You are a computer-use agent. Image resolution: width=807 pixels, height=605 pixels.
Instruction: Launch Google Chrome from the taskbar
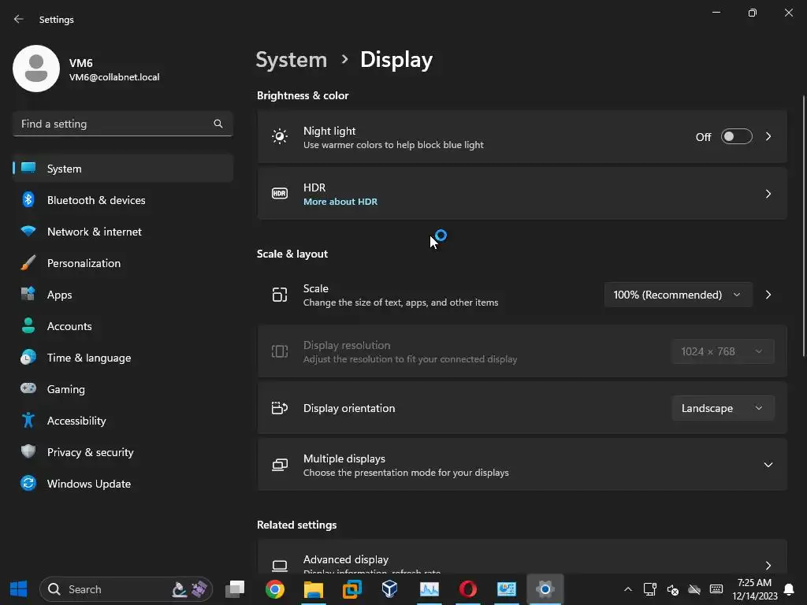(x=275, y=589)
